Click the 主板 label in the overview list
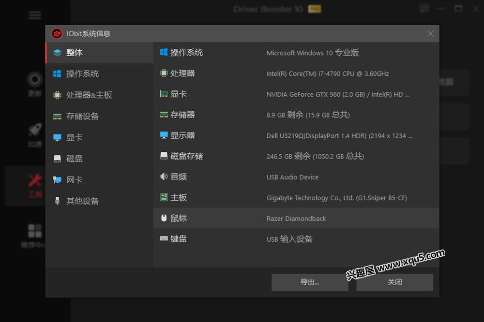Viewport: 484px width, 322px height. coord(179,197)
